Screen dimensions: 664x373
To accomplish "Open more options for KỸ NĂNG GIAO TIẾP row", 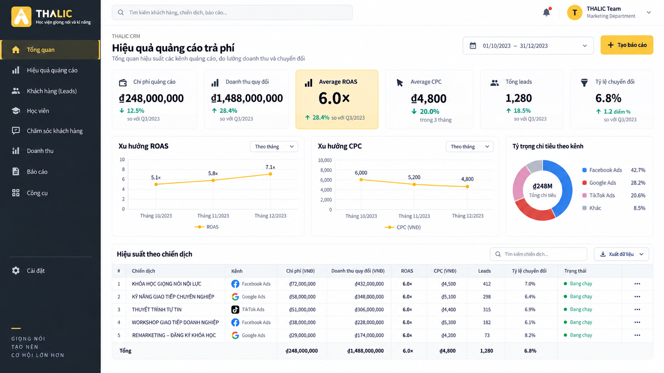I will (637, 296).
